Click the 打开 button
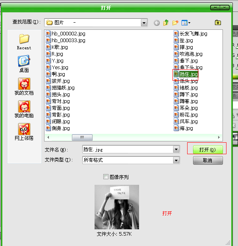The image size is (238, 246). click(x=208, y=150)
